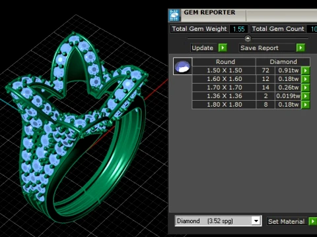The width and height of the screenshot is (317, 237).
Task: Click the gem count 72 cell
Action: pyautogui.click(x=265, y=70)
